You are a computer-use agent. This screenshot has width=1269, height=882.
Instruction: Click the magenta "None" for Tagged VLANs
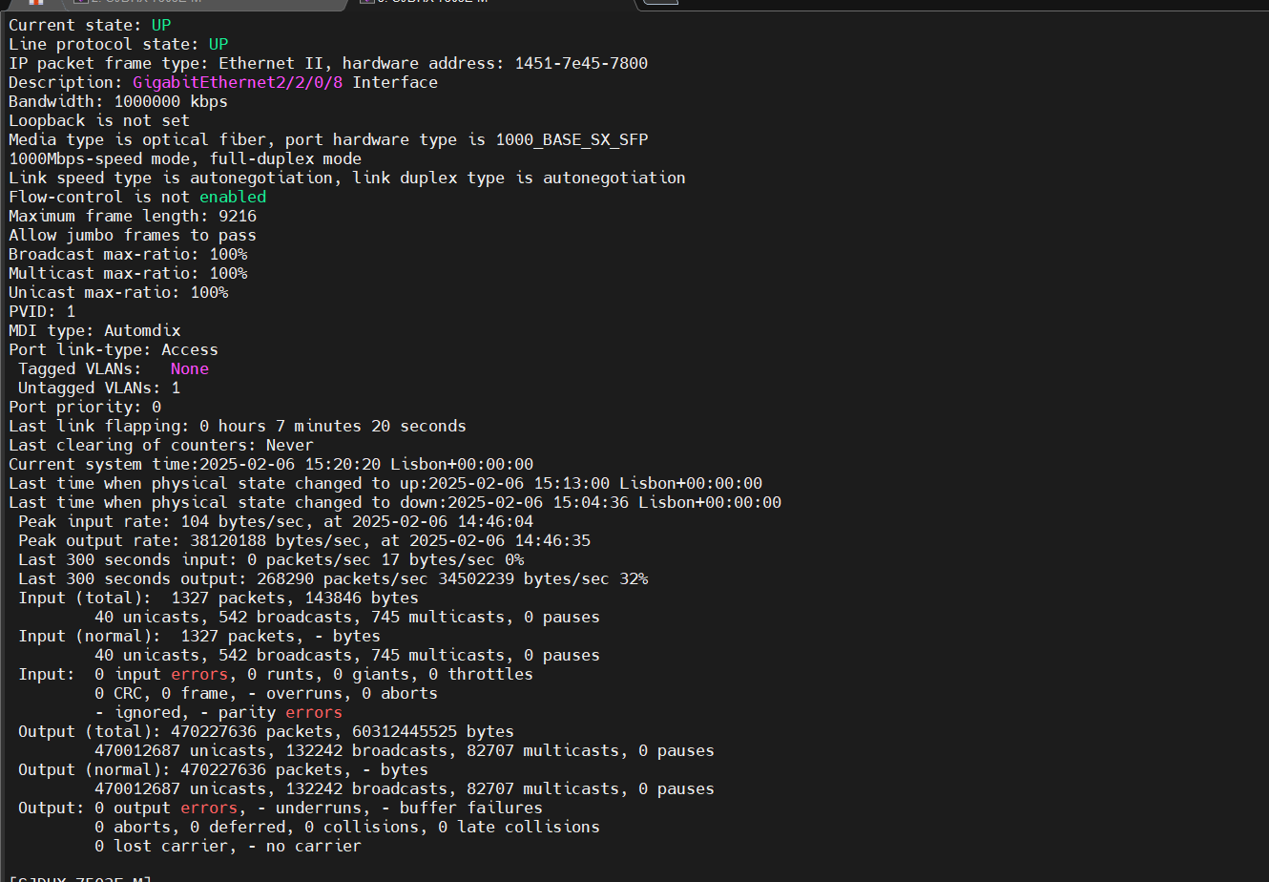point(190,368)
